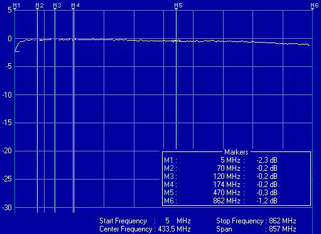Click the M6 862 MHz marker row
Image resolution: width=321 pixels, height=234 pixels.
point(220,201)
